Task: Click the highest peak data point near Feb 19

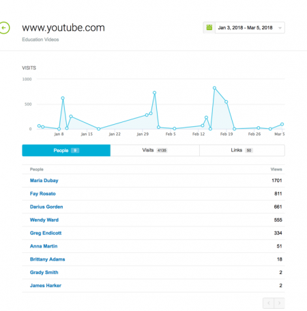Action: point(214,88)
